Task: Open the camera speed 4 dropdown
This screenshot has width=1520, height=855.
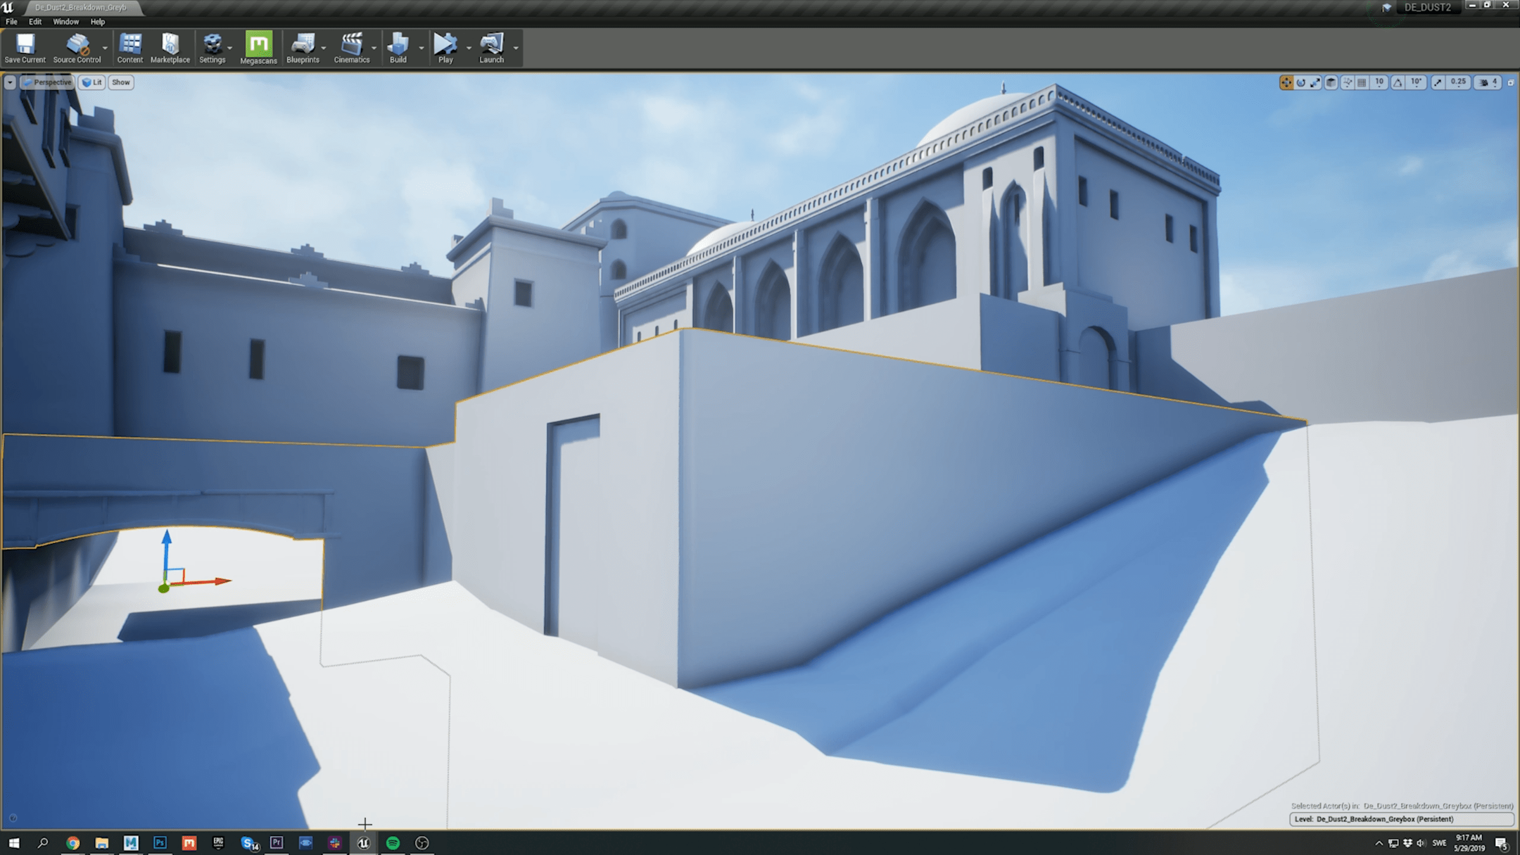Action: click(x=1489, y=83)
